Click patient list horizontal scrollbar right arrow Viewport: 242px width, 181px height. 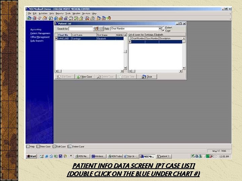122,71
